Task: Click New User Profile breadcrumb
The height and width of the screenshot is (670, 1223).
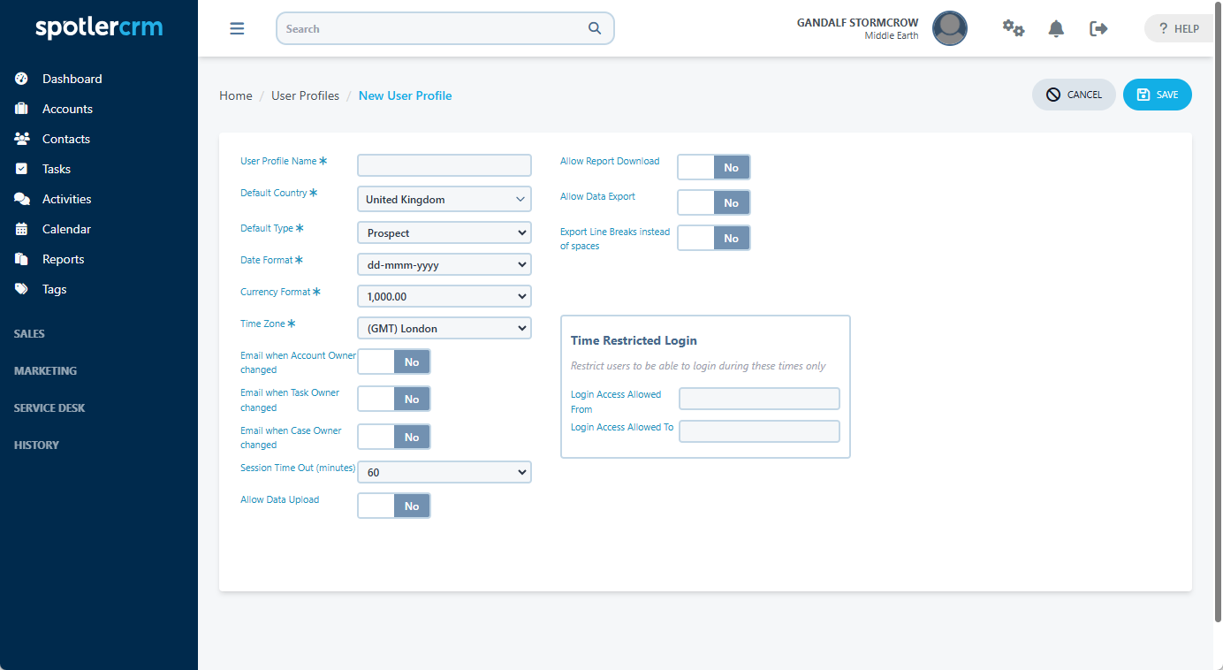Action: [x=405, y=95]
